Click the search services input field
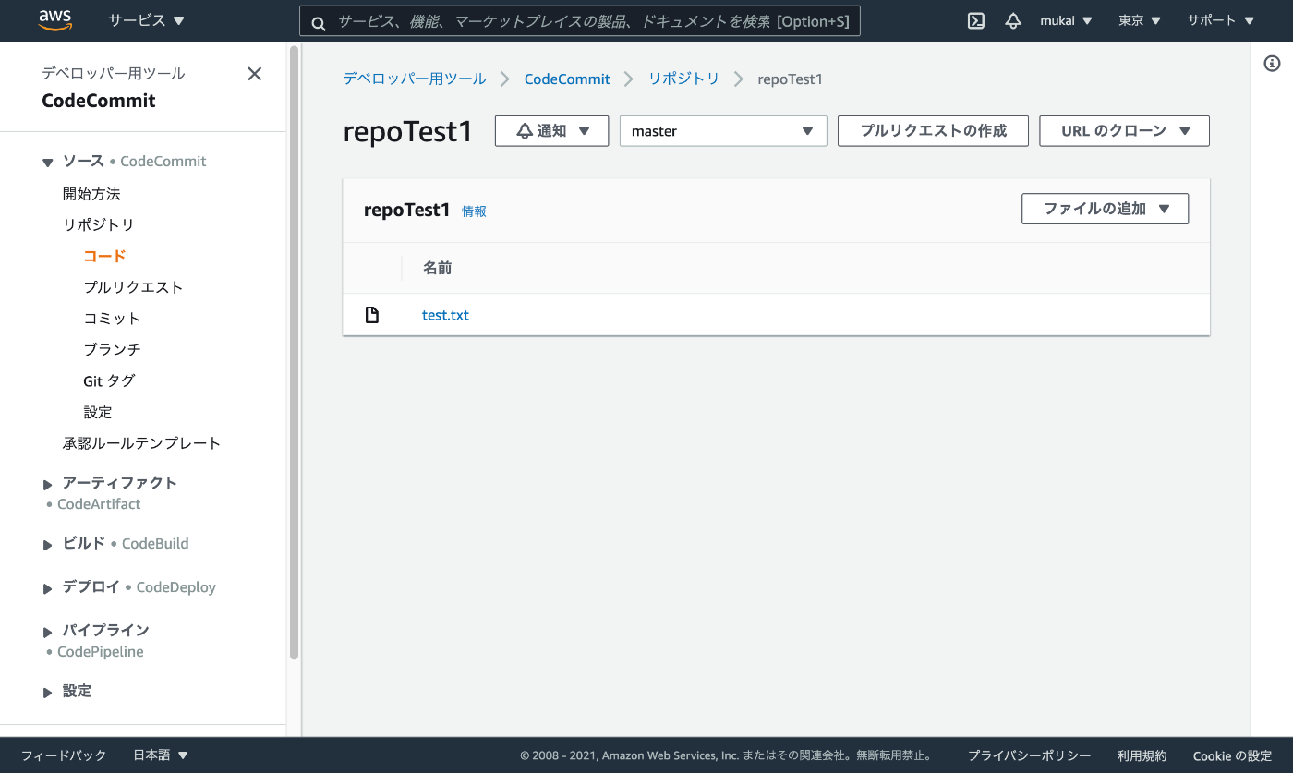1293x773 pixels. click(580, 21)
